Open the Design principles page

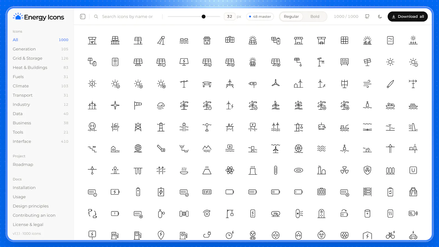click(31, 206)
